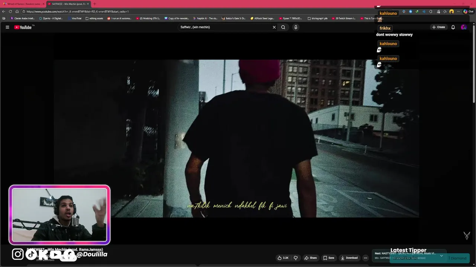Click the read aloud sound-wave icon in toolbar
The image size is (476, 267).
click(x=424, y=11)
